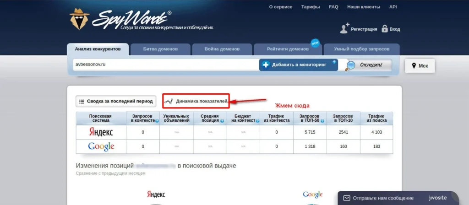Image resolution: width=469 pixels, height=205 pixels.
Task: Click the login padlock icon
Action: [x=385, y=29]
